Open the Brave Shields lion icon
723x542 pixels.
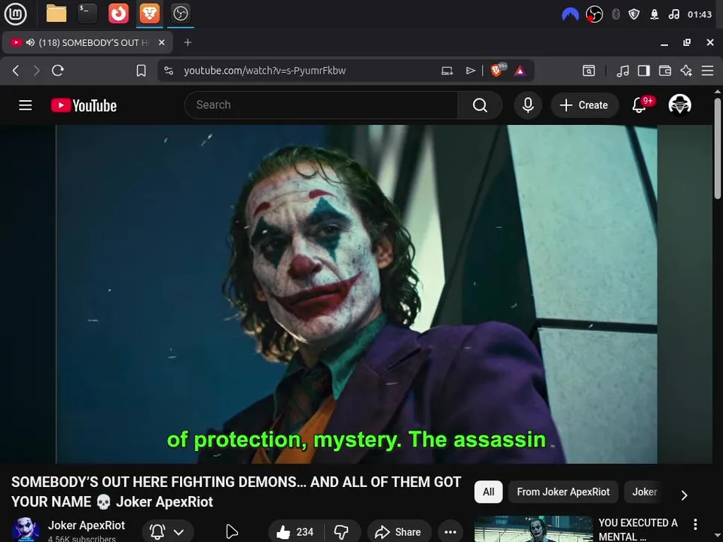(498, 70)
